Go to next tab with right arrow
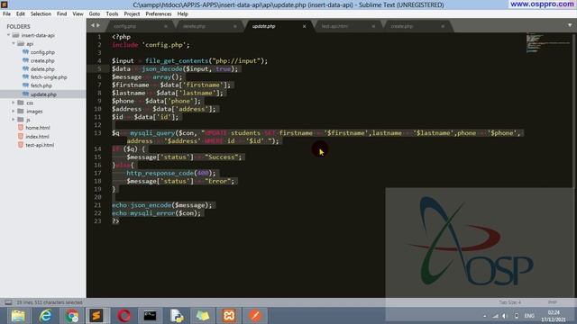The image size is (577, 324). (x=98, y=25)
